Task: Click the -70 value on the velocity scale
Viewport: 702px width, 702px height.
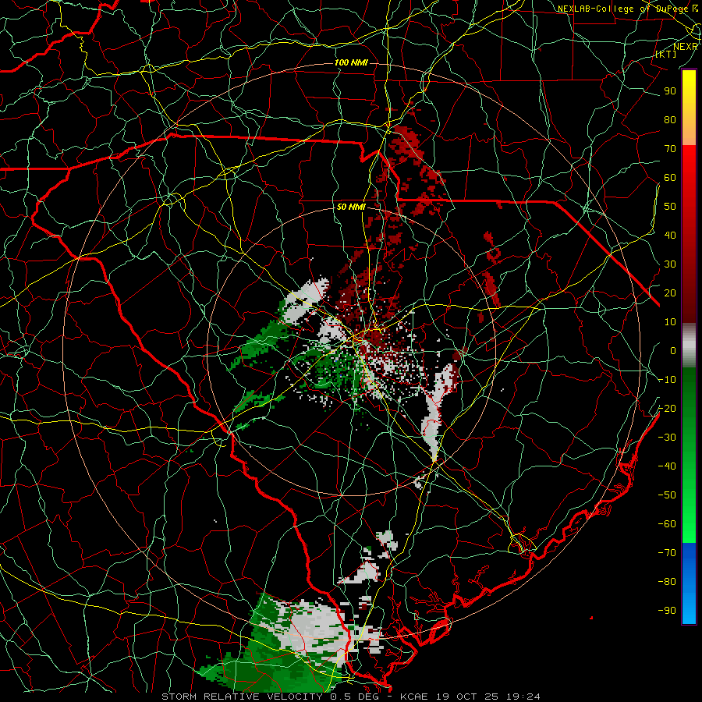Action: tap(667, 553)
